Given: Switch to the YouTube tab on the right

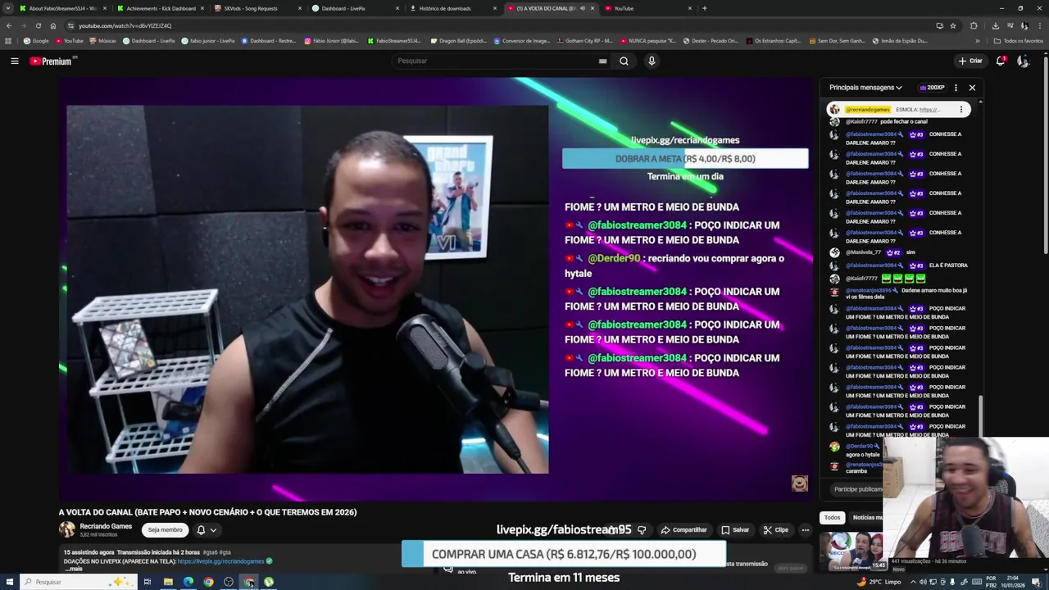Looking at the screenshot, I should pos(647,8).
